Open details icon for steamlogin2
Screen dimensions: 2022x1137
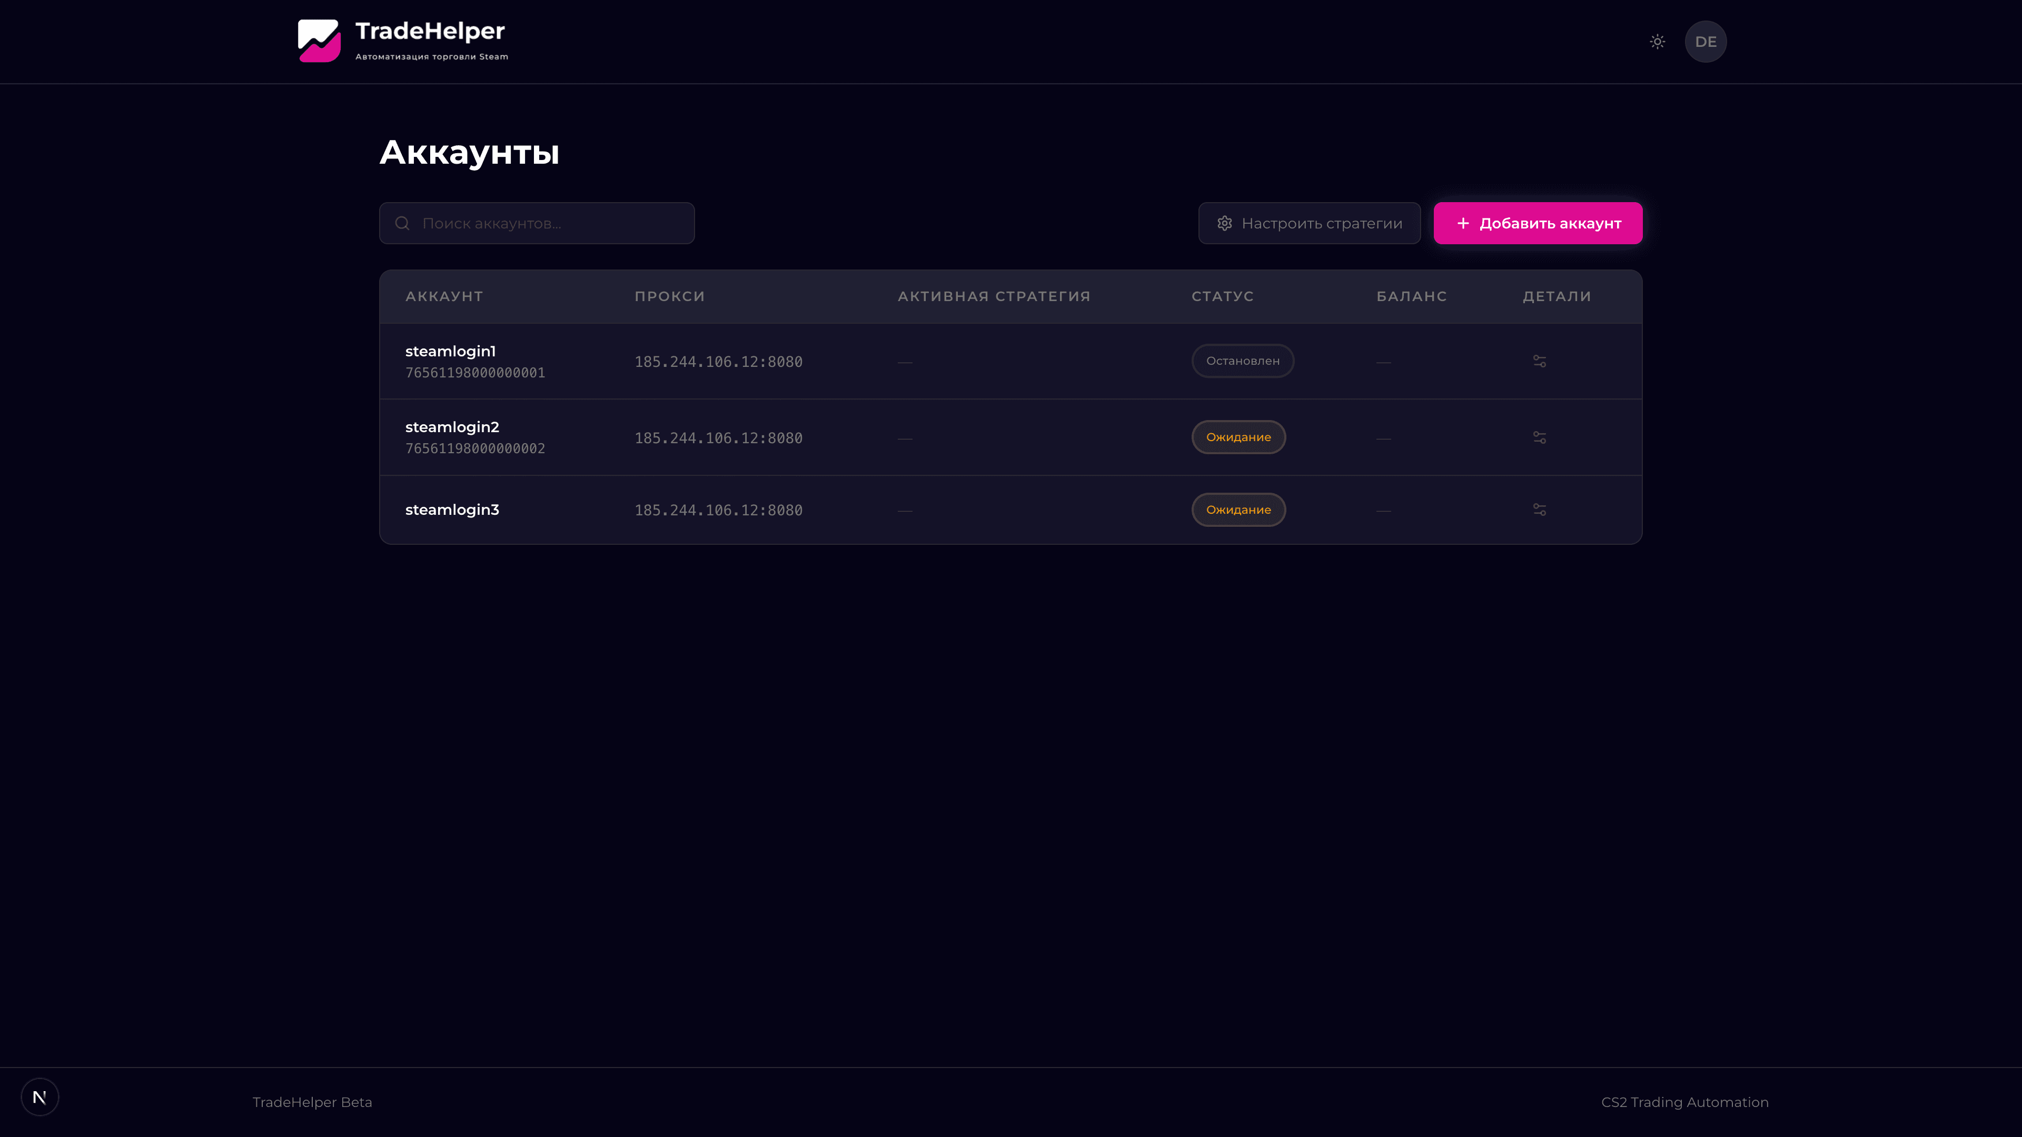(x=1539, y=437)
